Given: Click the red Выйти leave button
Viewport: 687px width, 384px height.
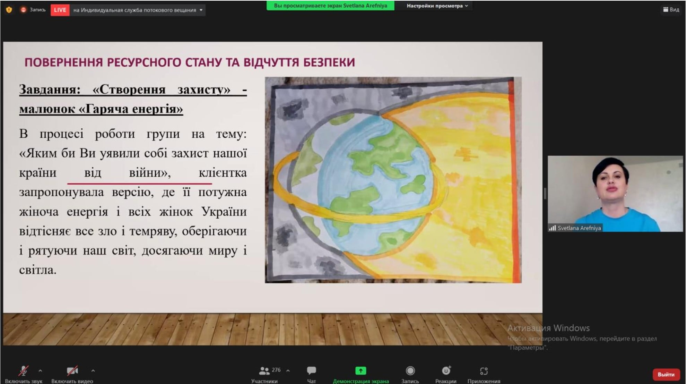Looking at the screenshot, I should pyautogui.click(x=666, y=374).
